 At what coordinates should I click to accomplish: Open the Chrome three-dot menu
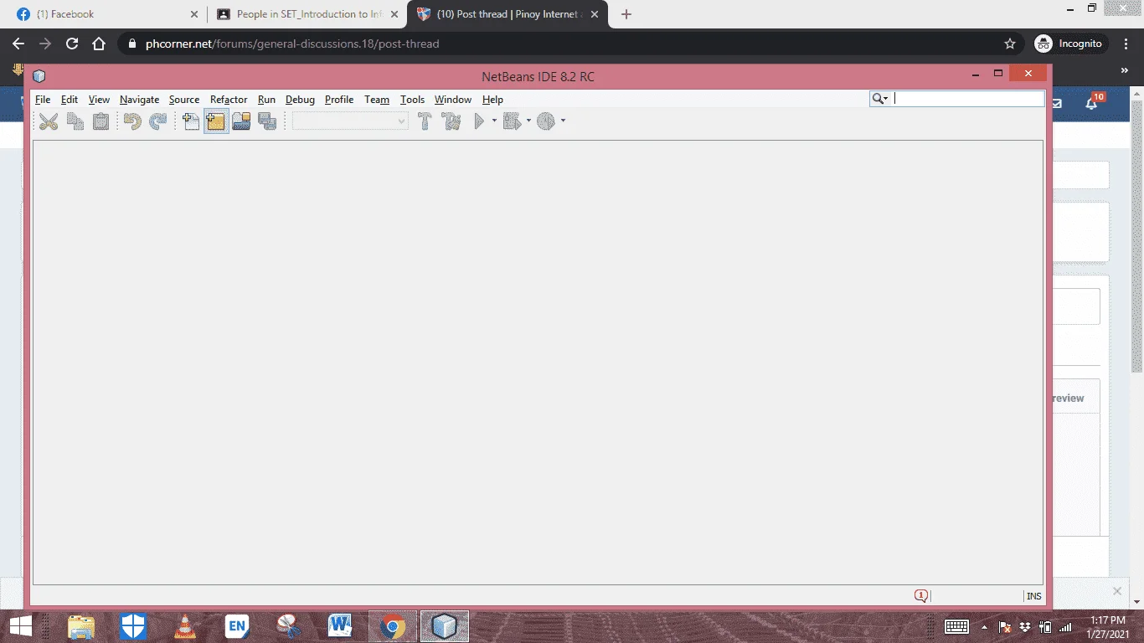1126,44
